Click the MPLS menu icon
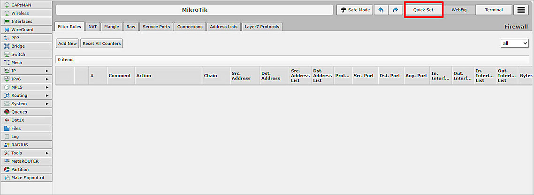Screen dimensions: 534x195 click(x=7, y=87)
